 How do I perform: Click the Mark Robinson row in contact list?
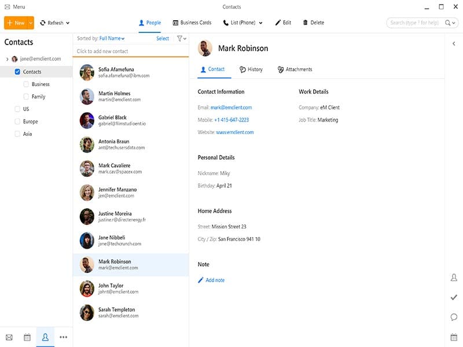(x=131, y=264)
